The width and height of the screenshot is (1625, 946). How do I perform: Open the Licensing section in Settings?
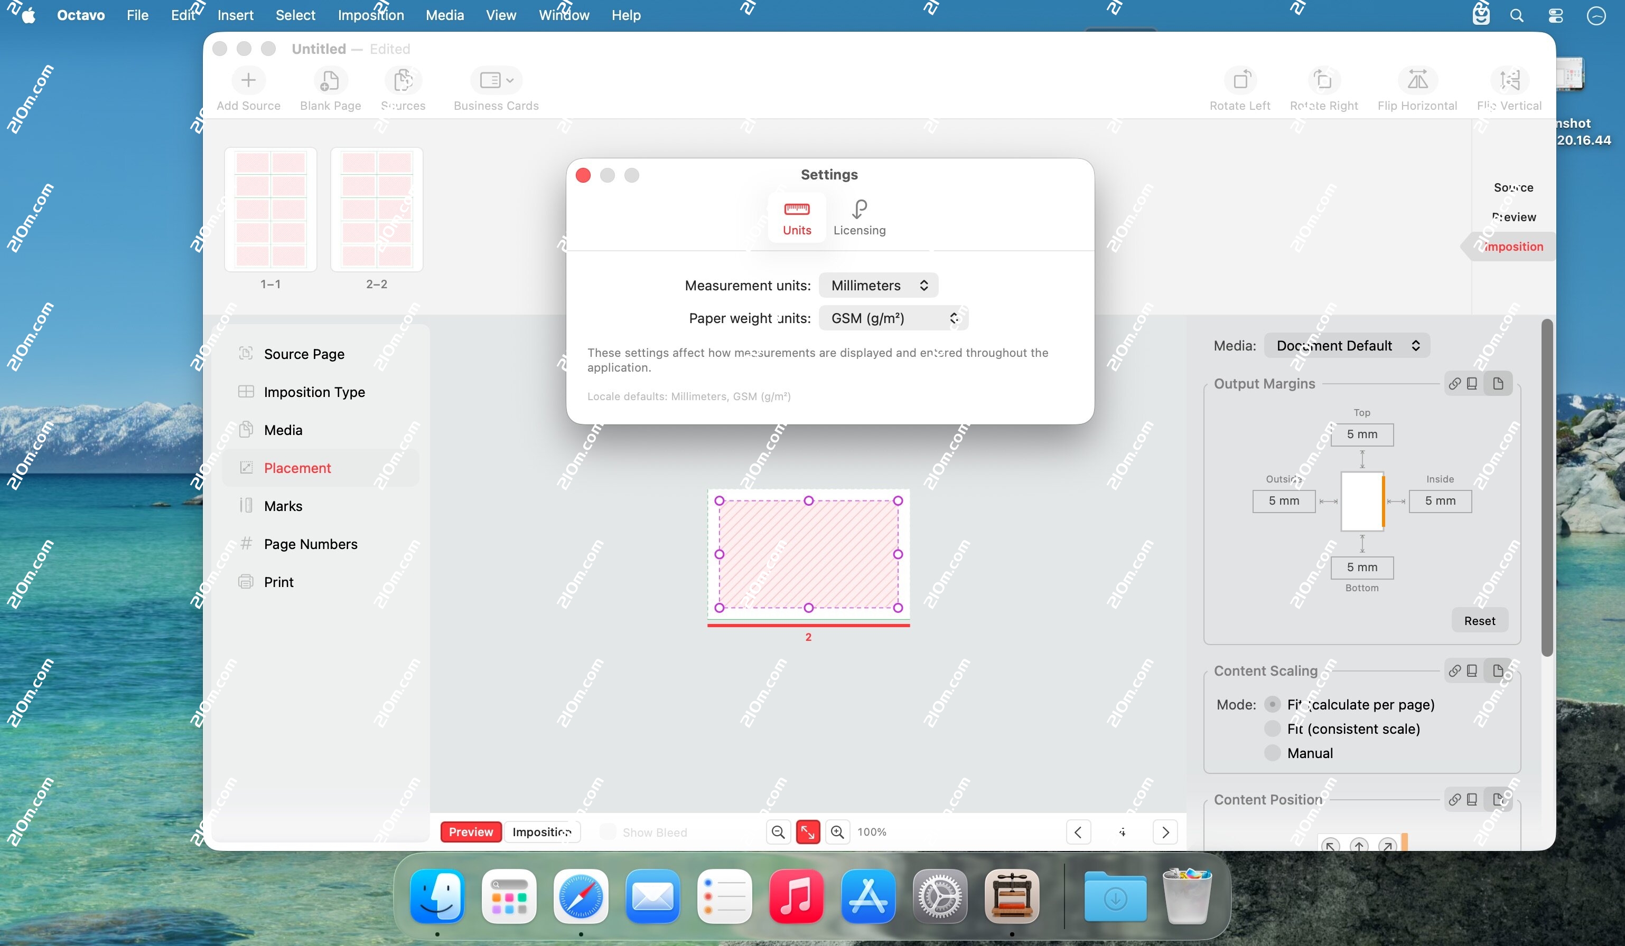859,218
